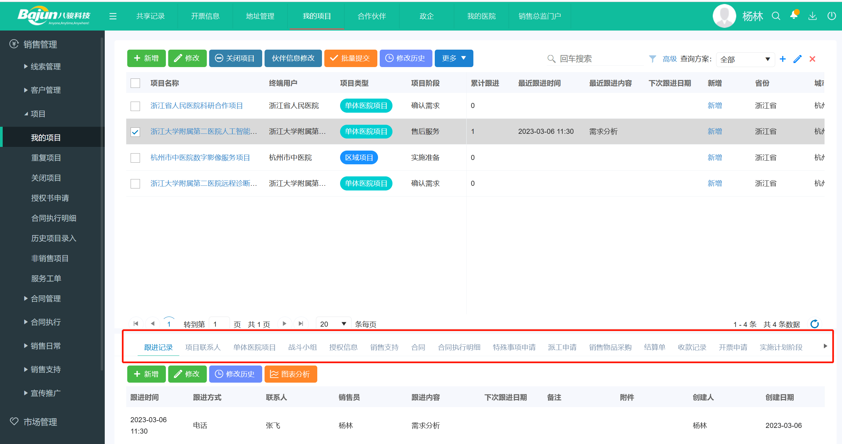
Task: Switch to 项目联系人 tab
Action: click(x=203, y=347)
